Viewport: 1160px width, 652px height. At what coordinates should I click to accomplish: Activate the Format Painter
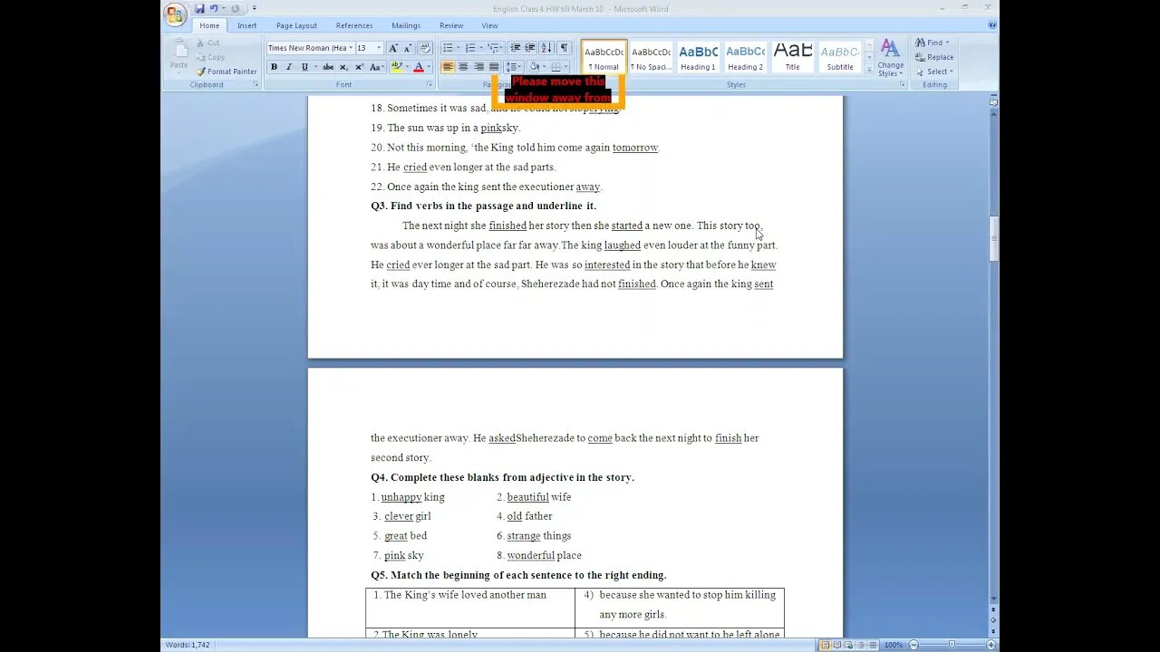[x=227, y=72]
